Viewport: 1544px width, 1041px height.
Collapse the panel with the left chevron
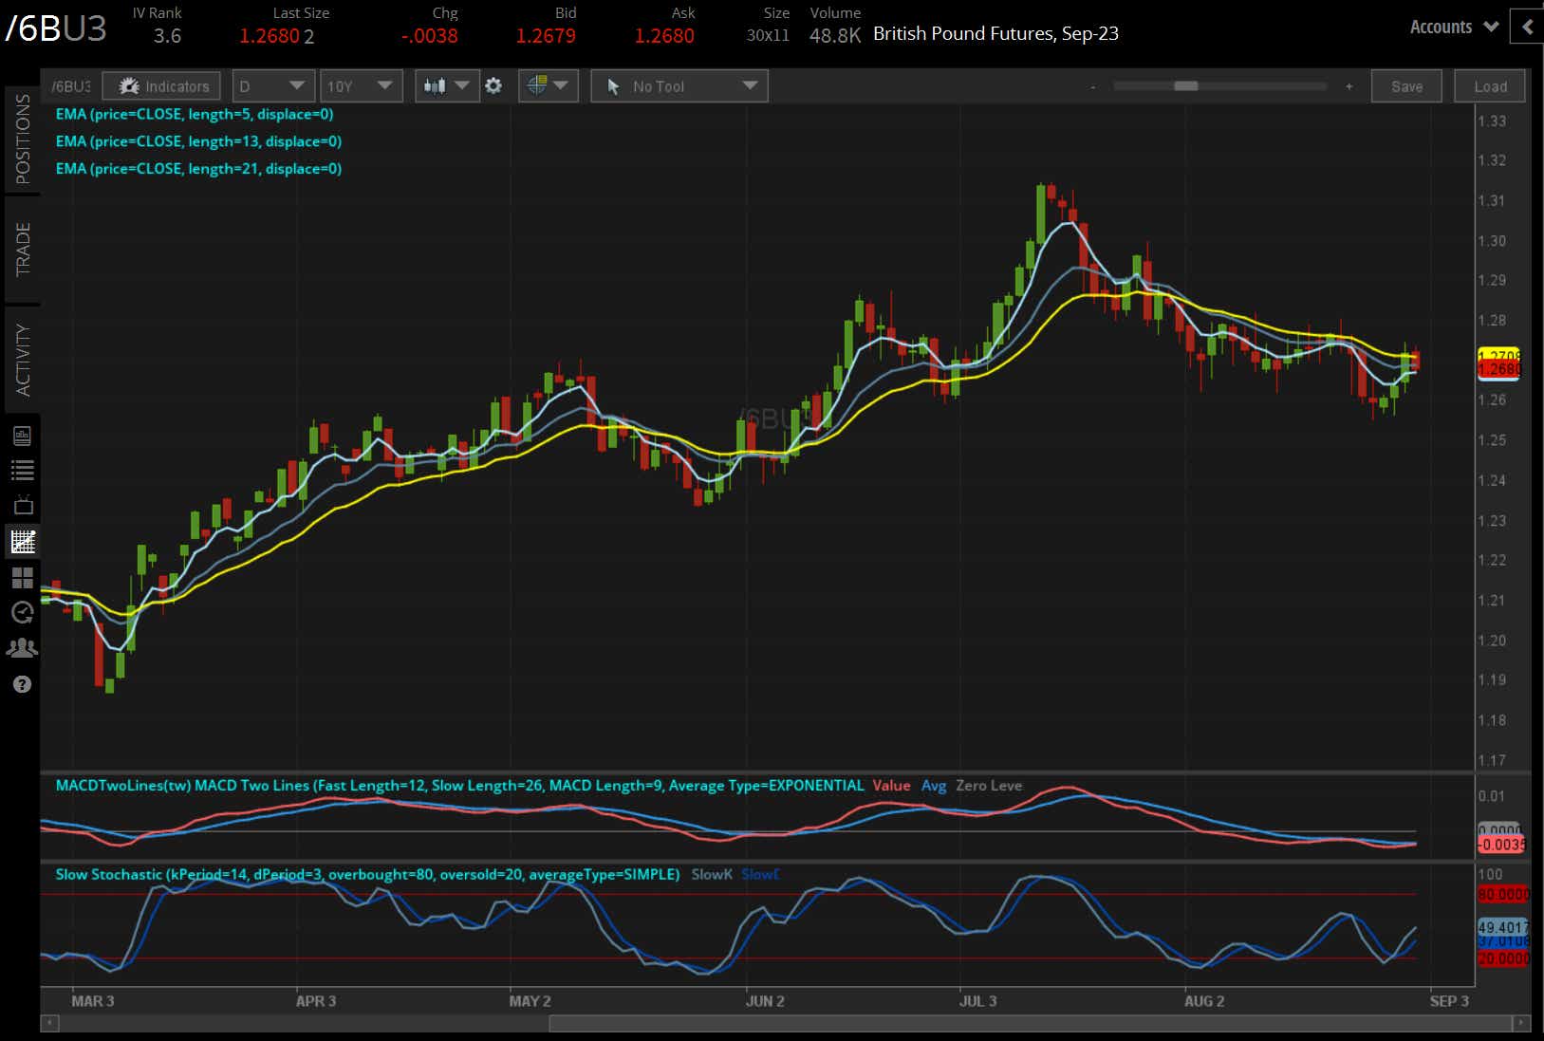(1527, 28)
